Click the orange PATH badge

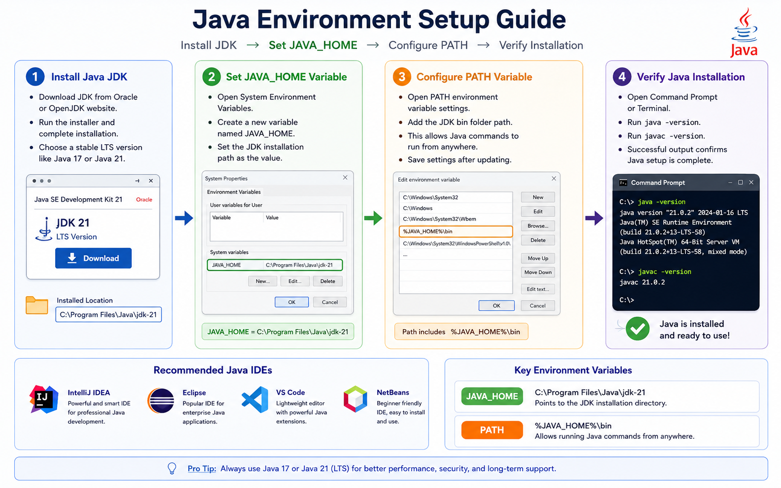492,430
